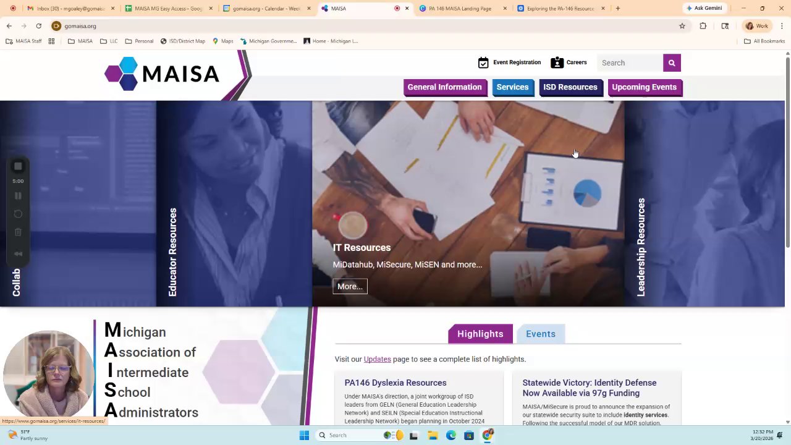This screenshot has width=791, height=445.
Task: Open the All Bookmarks folder
Action: 764,41
